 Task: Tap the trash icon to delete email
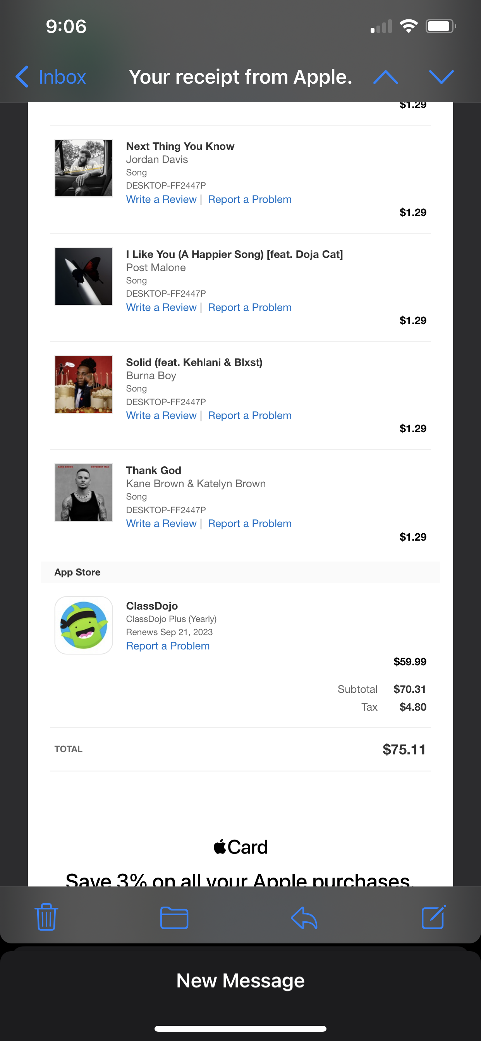tap(46, 917)
